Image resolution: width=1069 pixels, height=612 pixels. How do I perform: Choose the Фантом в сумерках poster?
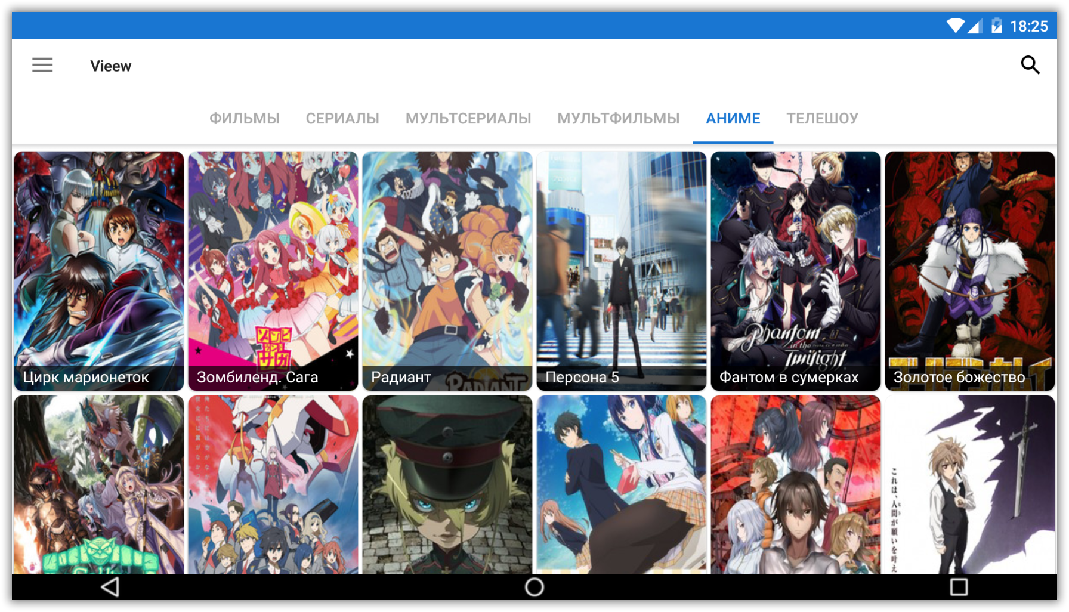(796, 271)
